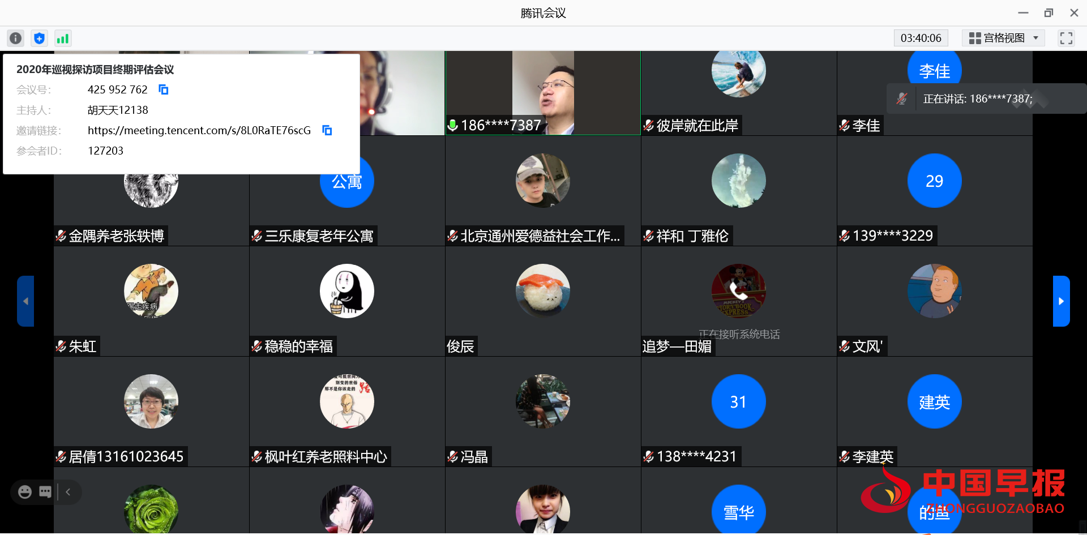Click the green mic icon of 186****7387
Viewport: 1087px width, 535px height.
(x=453, y=125)
